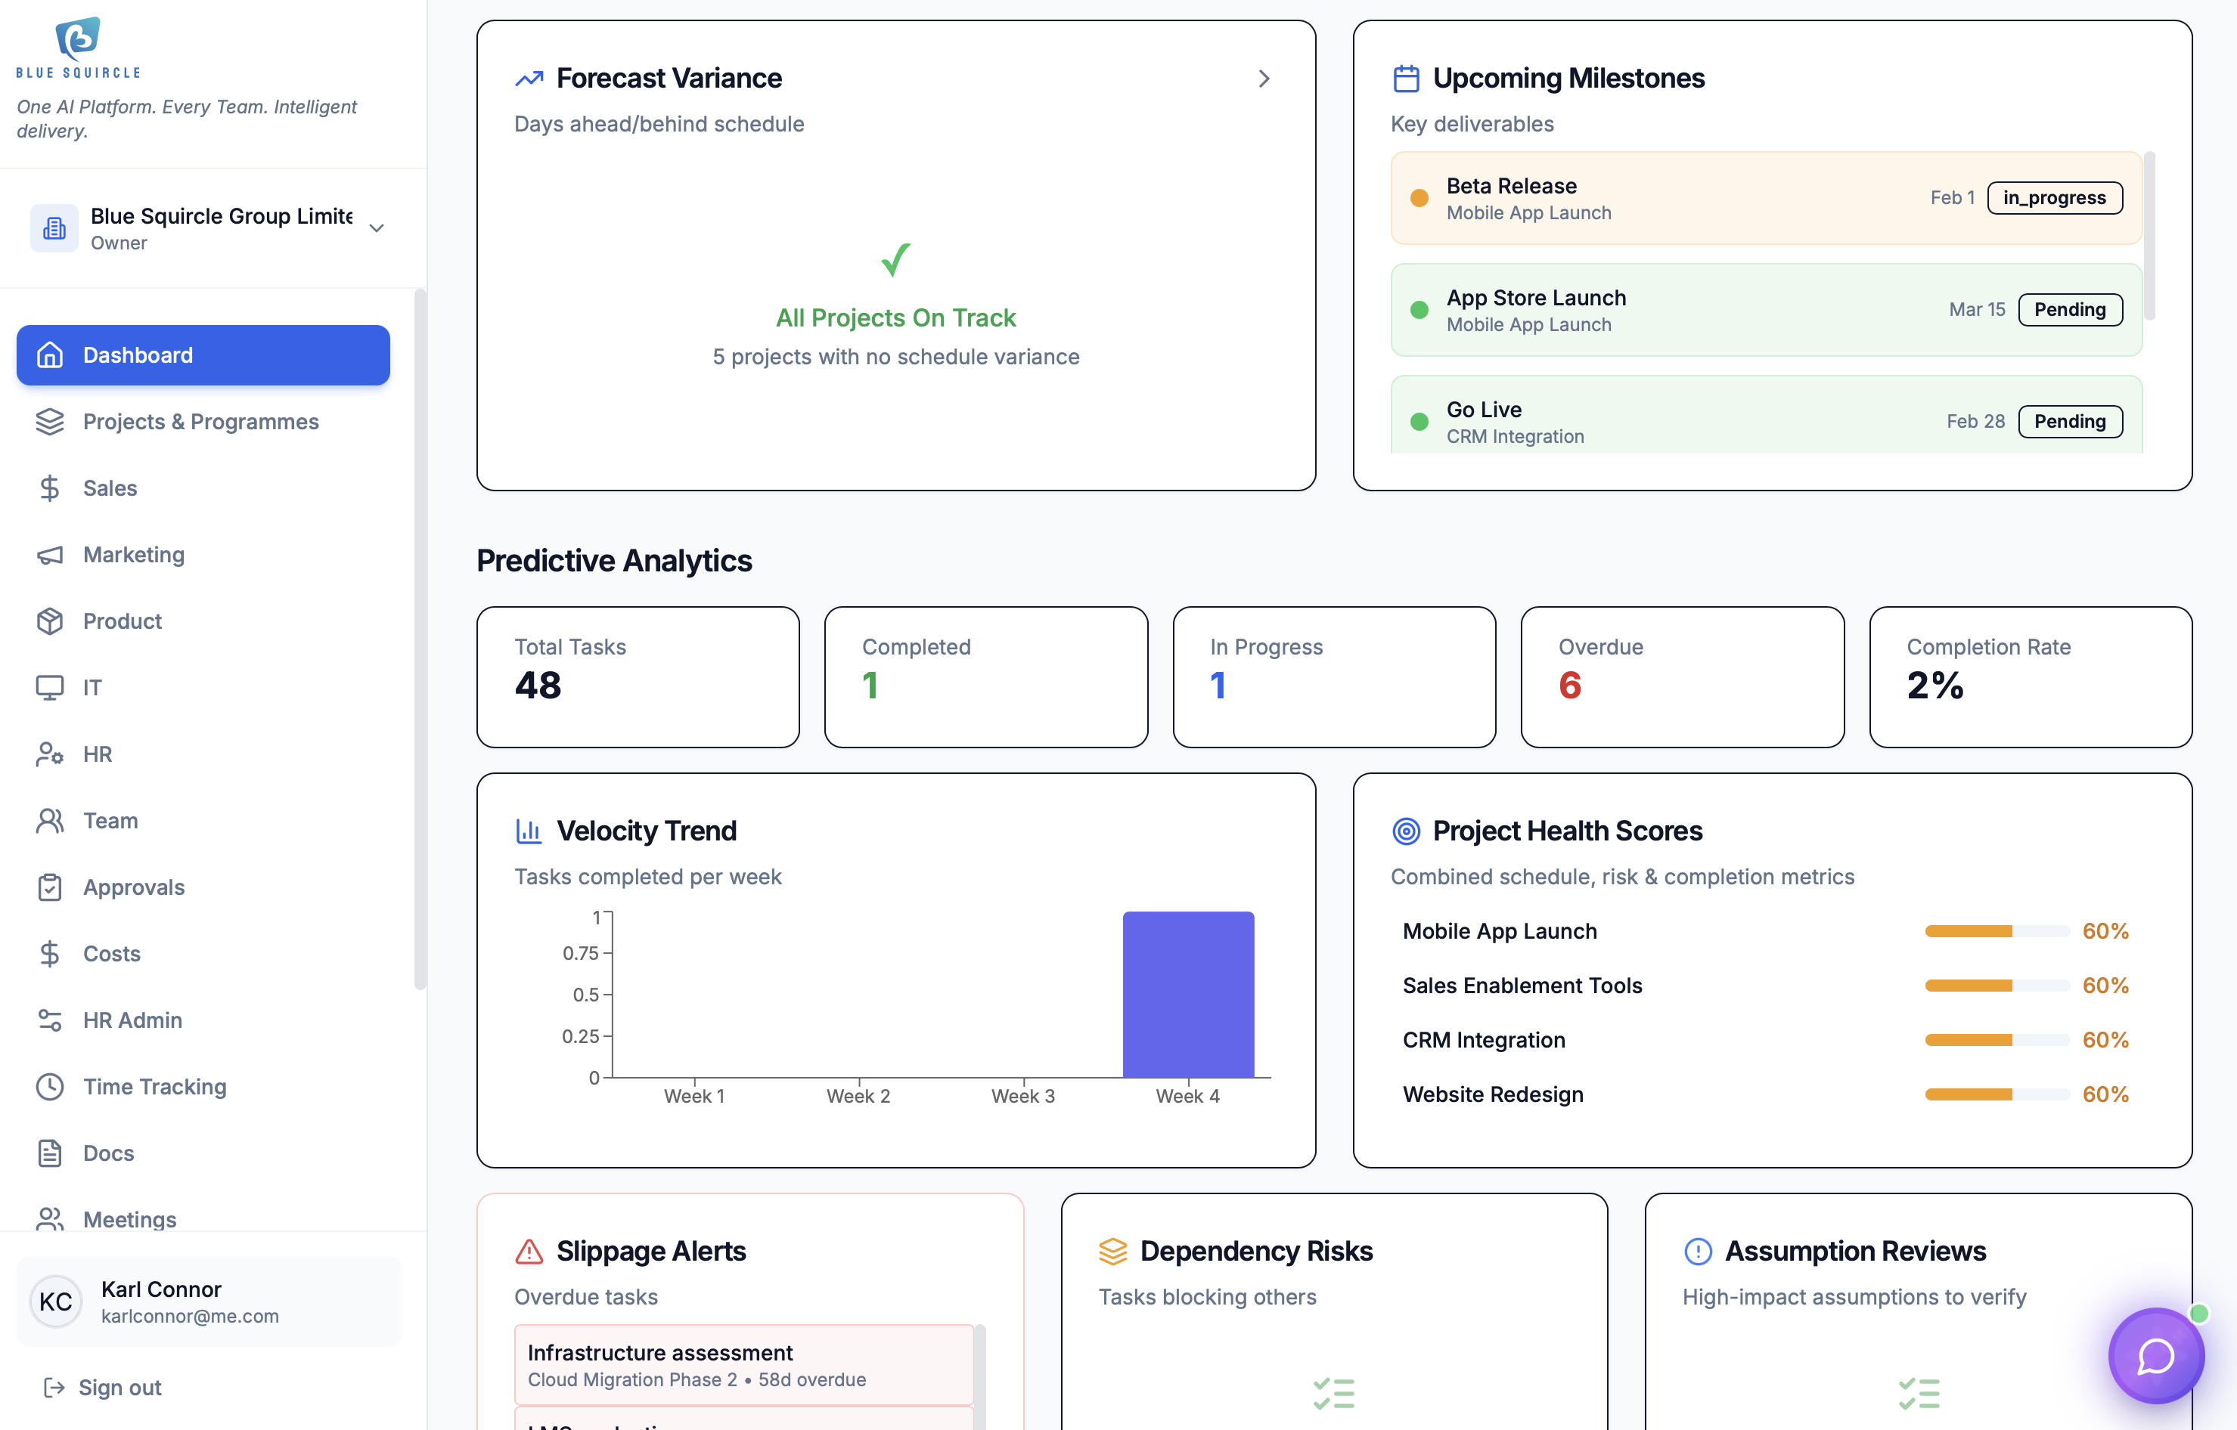
Task: Click the Product box icon
Action: 50,621
